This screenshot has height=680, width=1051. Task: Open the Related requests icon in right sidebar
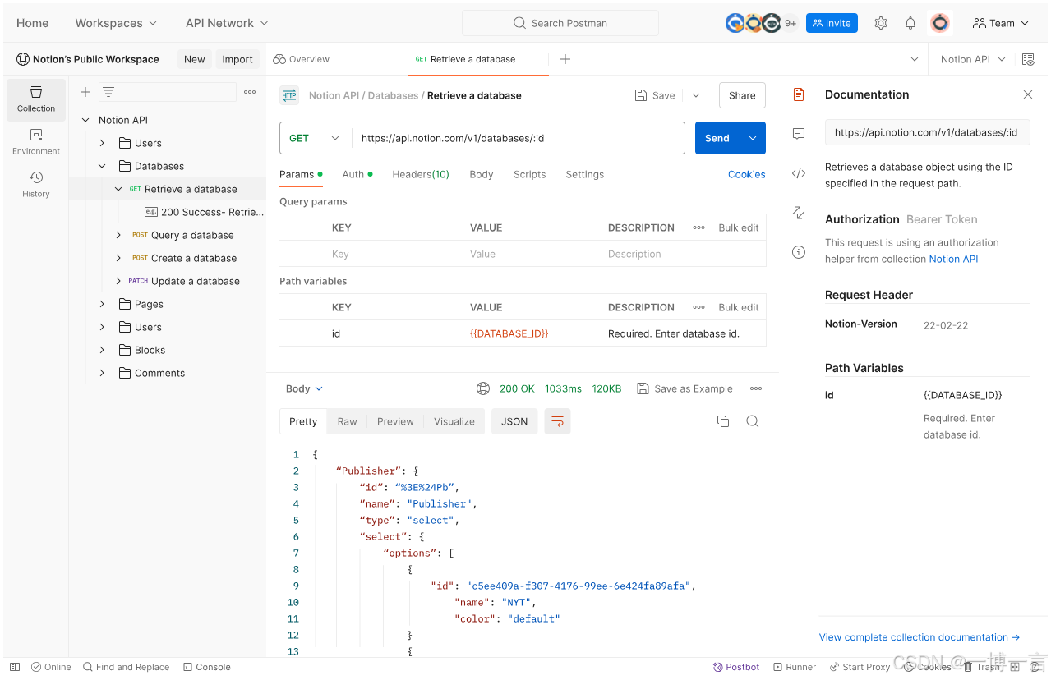[798, 213]
